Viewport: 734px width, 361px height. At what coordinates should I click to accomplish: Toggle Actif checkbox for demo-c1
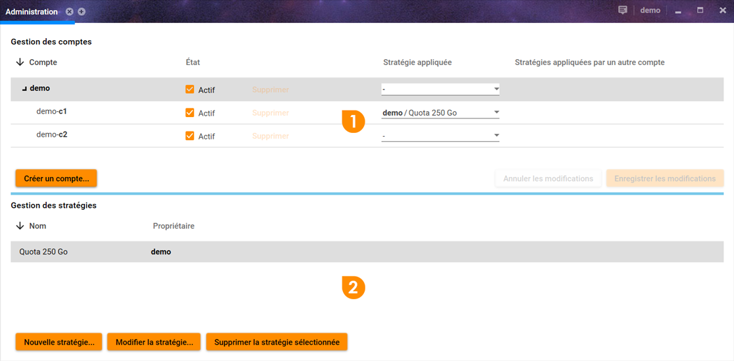[x=190, y=112]
